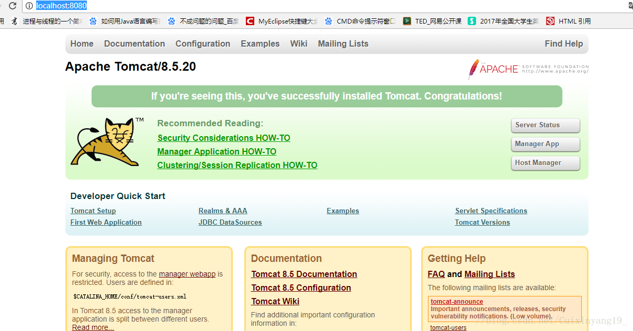633x331 pixels.
Task: Open the Examples link under Developer Quick Start
Action: (x=343, y=211)
